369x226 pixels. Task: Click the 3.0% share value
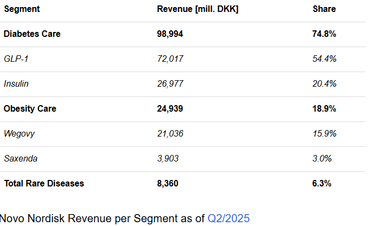point(322,158)
